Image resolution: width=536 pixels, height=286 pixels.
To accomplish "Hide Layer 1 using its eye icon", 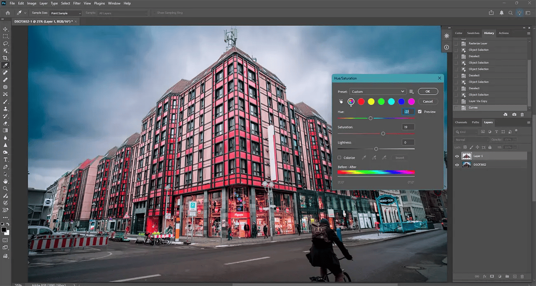I will tap(457, 156).
